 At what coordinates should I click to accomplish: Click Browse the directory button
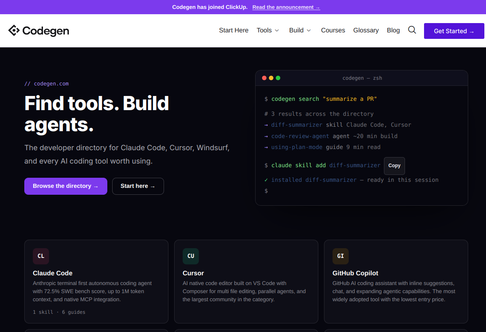coord(66,186)
